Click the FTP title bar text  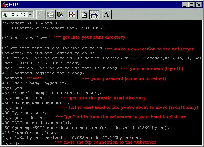click(14, 5)
